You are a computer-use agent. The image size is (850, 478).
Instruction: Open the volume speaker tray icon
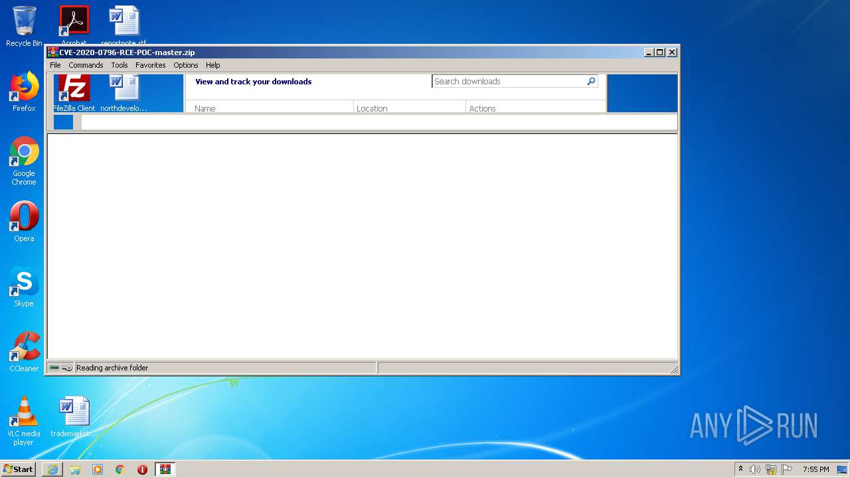755,469
